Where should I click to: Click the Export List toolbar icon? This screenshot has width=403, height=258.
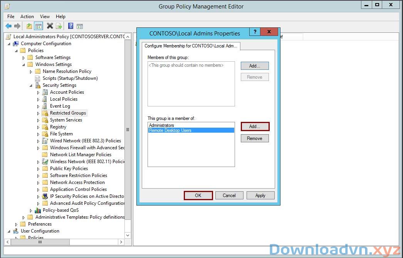pos(59,26)
